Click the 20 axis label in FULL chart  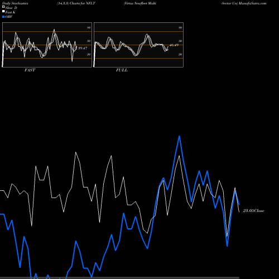pyautogui.click(x=180, y=54)
